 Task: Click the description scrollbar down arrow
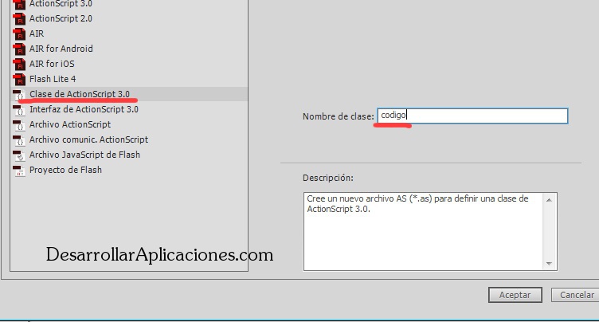(x=550, y=264)
